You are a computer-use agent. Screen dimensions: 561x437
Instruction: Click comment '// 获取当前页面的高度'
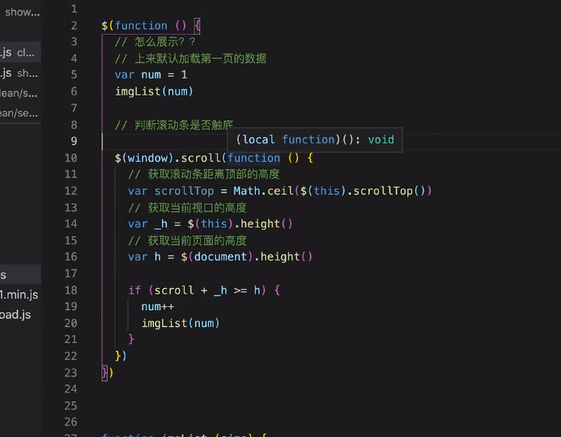[187, 240]
